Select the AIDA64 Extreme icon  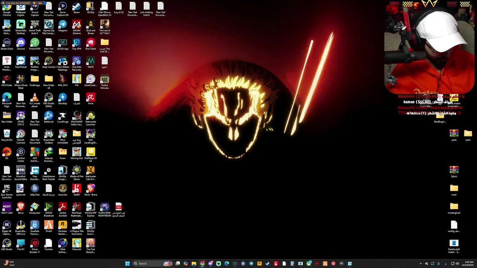tap(77, 28)
